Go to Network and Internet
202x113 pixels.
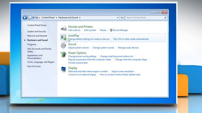37,36
